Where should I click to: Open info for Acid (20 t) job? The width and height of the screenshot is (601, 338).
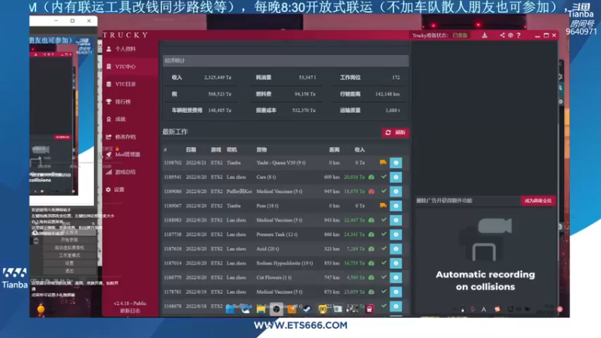(396, 249)
